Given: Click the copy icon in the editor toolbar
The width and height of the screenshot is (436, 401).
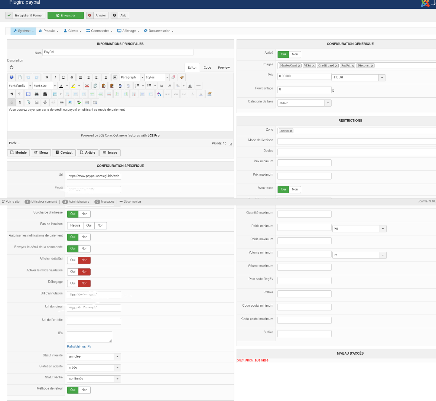Looking at the screenshot, I should 95,86.
